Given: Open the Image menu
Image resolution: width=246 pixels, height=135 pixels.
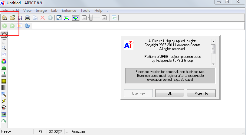Looking at the screenshot, I should (41, 11).
